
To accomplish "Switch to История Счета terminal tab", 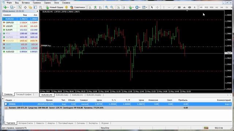I will pos(26,123).
